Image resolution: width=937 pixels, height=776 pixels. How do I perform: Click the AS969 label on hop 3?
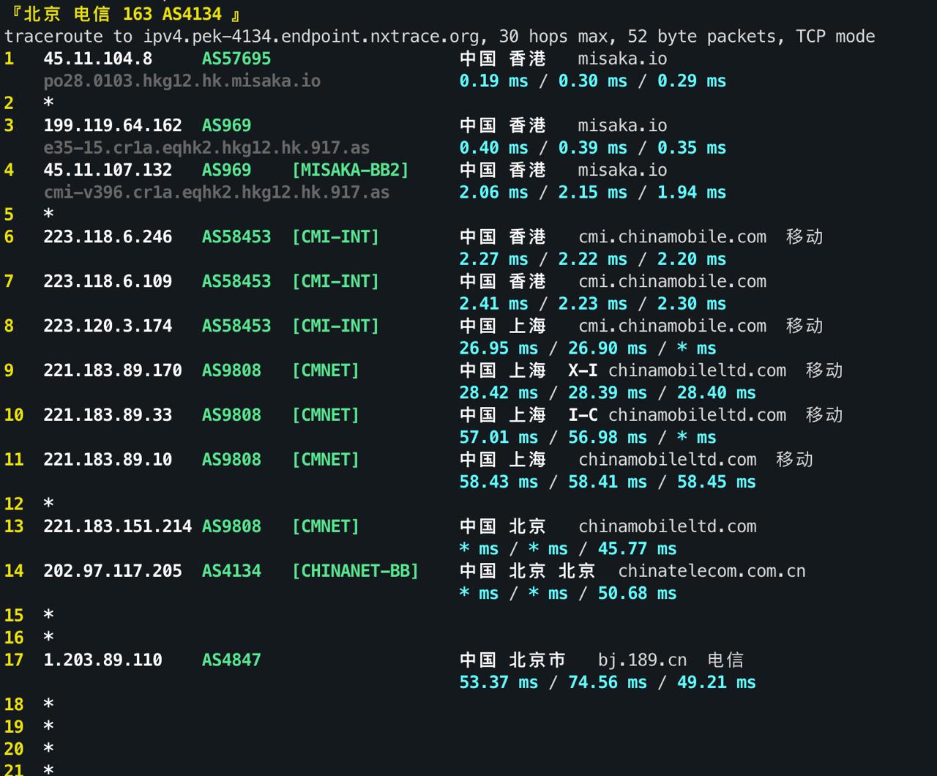tap(226, 125)
